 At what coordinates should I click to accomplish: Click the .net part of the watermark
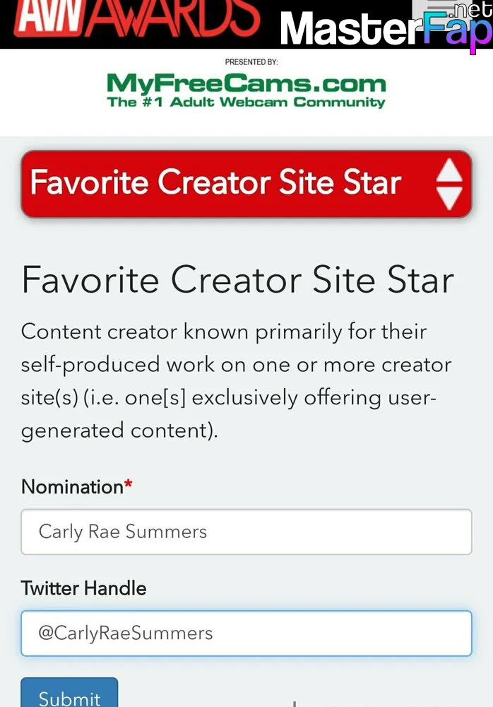473,10
